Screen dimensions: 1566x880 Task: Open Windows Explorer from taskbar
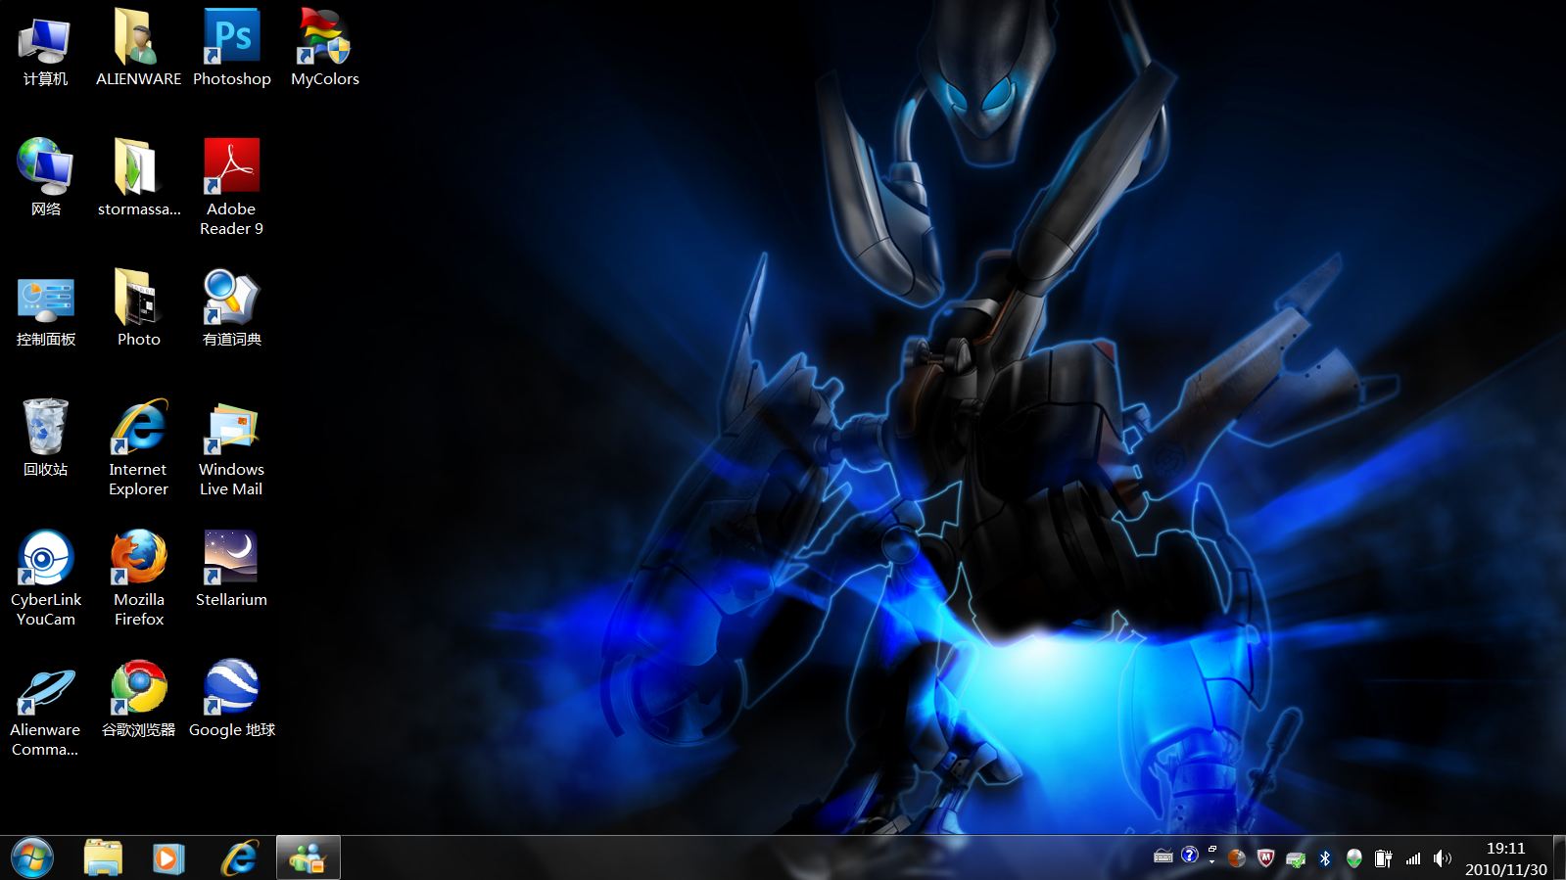103,858
